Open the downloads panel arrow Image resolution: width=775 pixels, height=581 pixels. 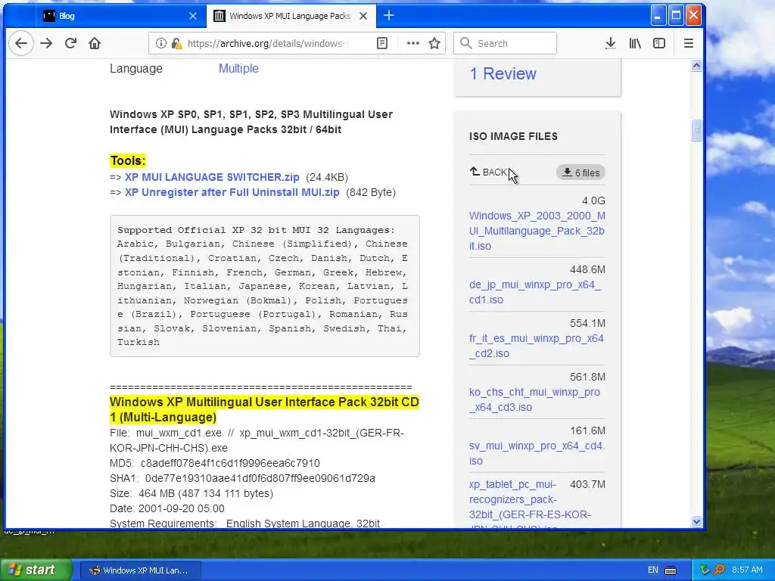click(x=611, y=43)
